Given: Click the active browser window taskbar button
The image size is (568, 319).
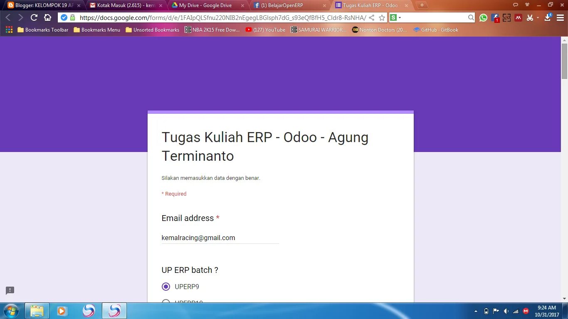Looking at the screenshot, I should click(x=114, y=311).
